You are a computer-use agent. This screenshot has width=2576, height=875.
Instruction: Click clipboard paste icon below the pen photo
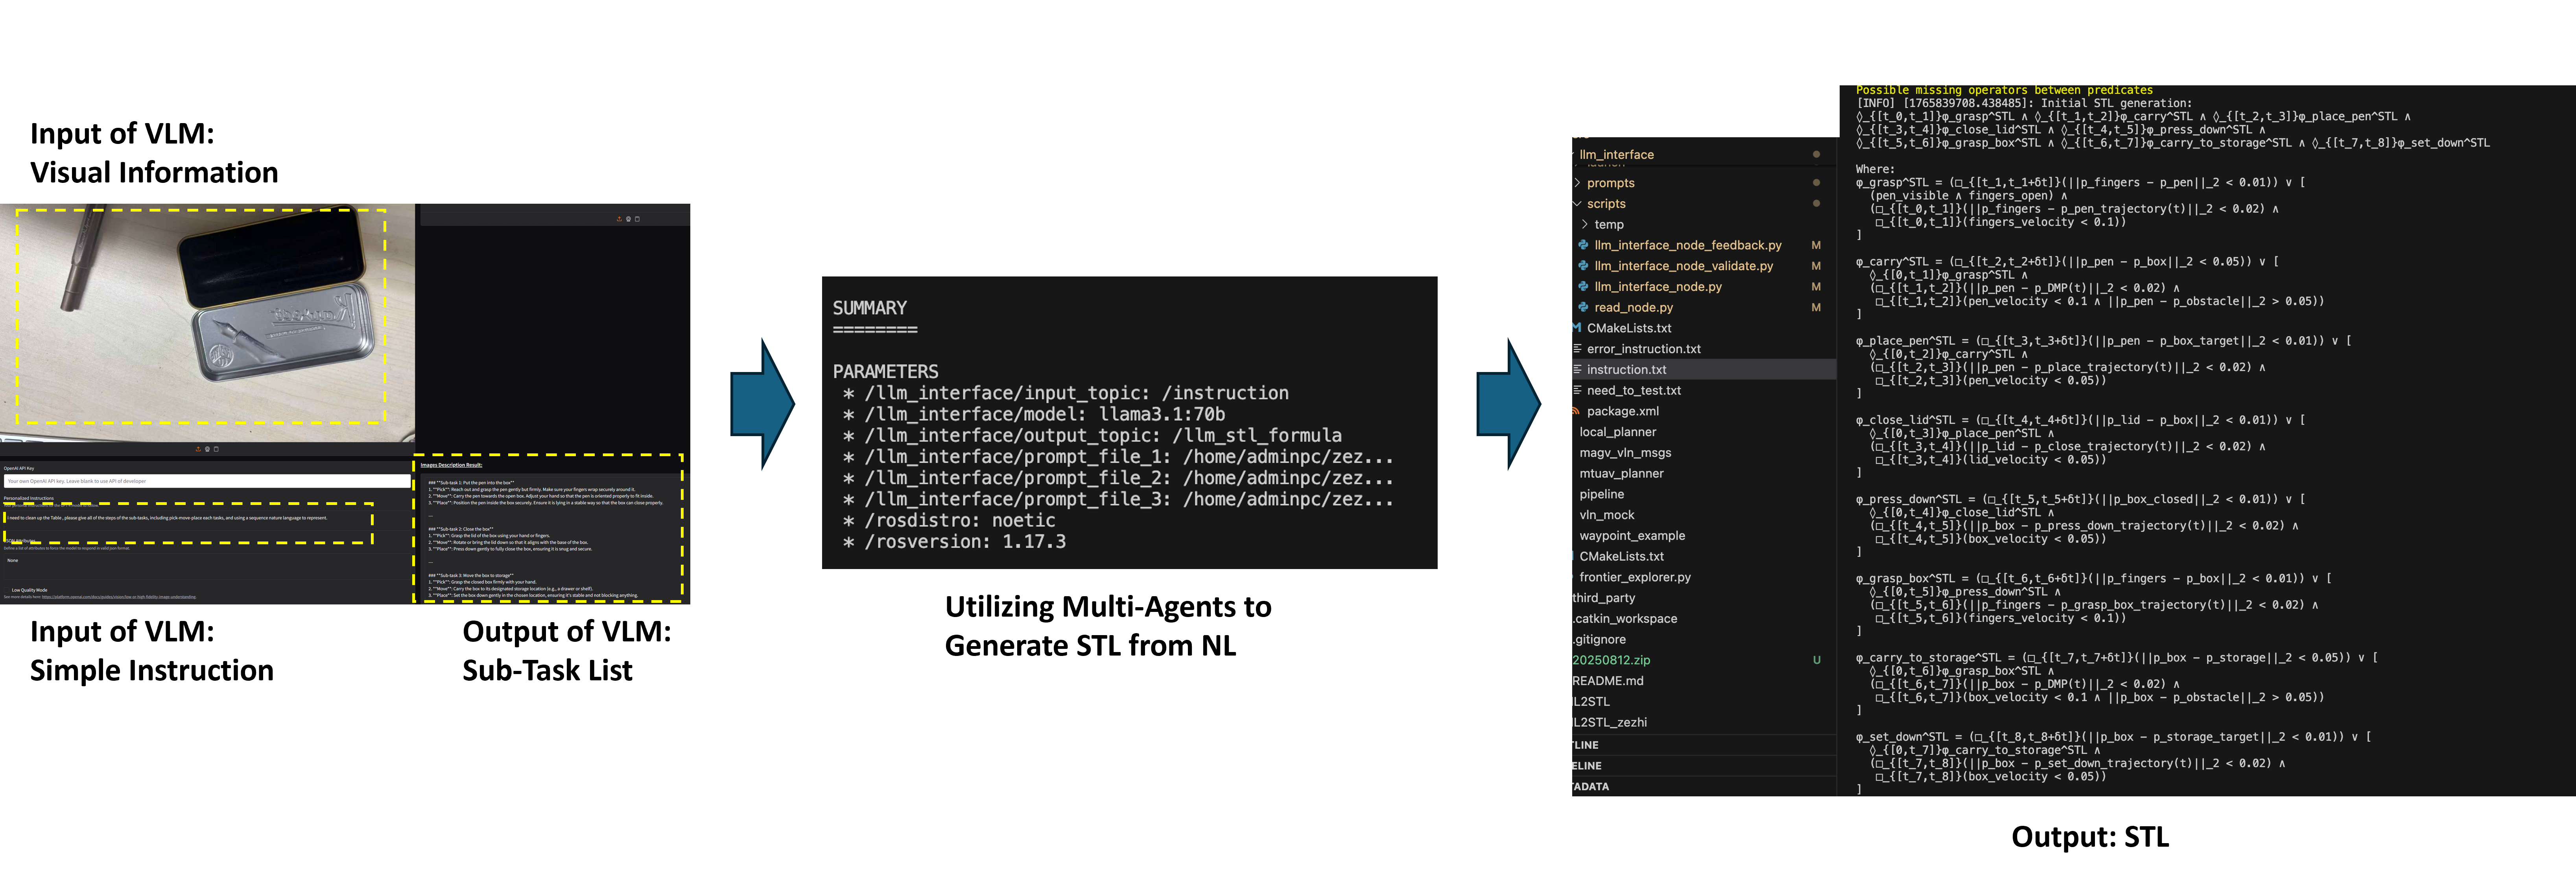coord(216,449)
